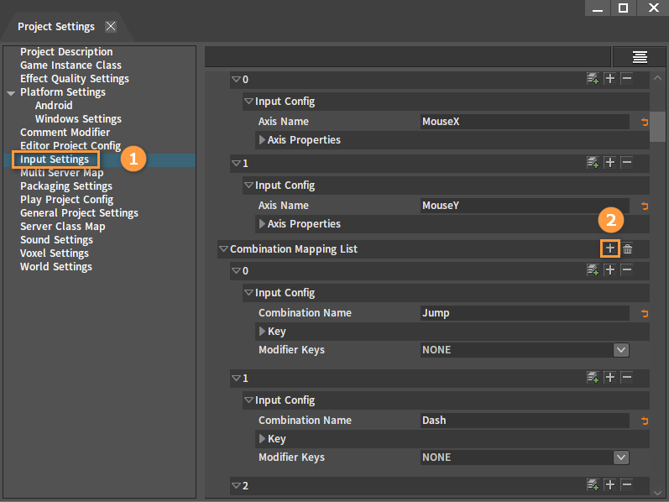Edit the MouseY axis name field
Viewport: 669px width, 502px height.
[x=525, y=206]
